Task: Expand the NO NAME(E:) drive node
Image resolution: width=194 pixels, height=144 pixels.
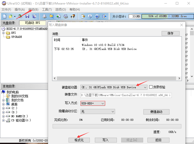Action: (3, 116)
